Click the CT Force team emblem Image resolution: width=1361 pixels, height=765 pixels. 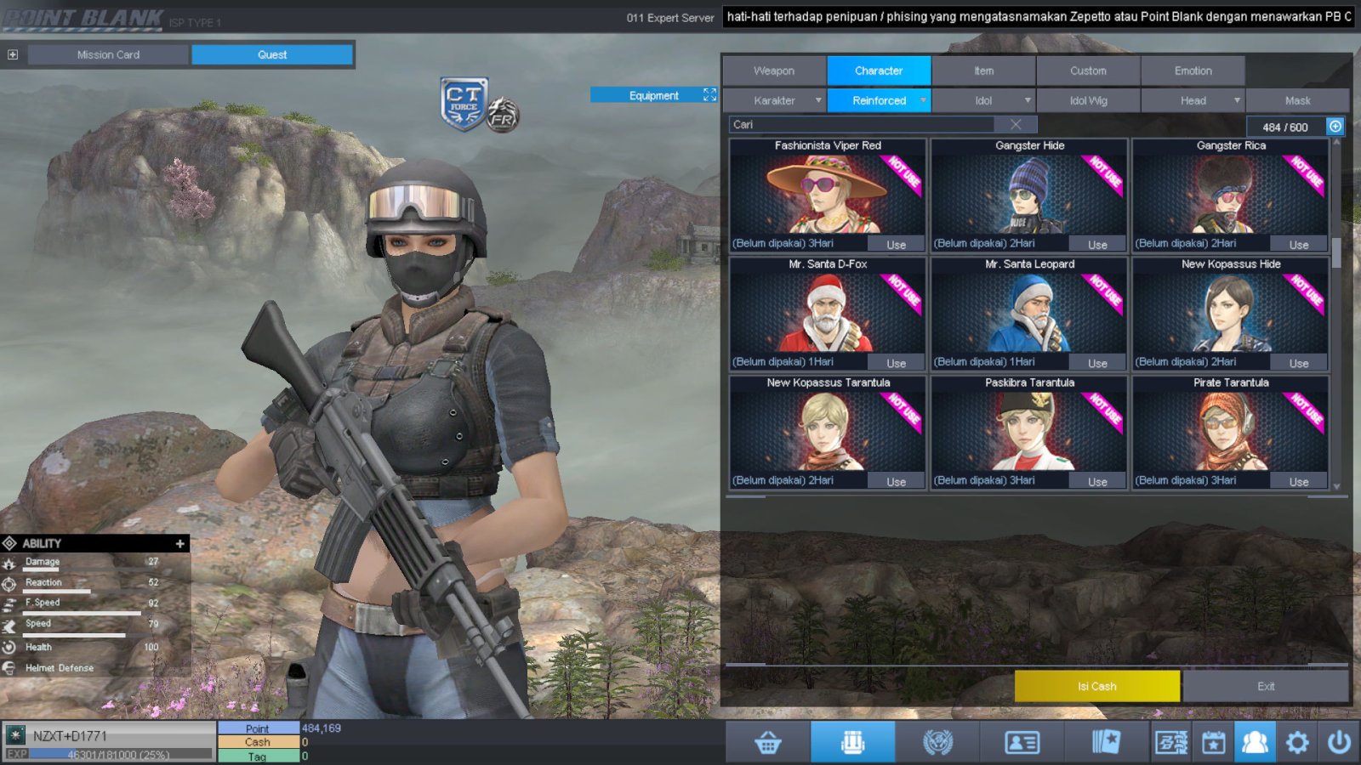[464, 104]
